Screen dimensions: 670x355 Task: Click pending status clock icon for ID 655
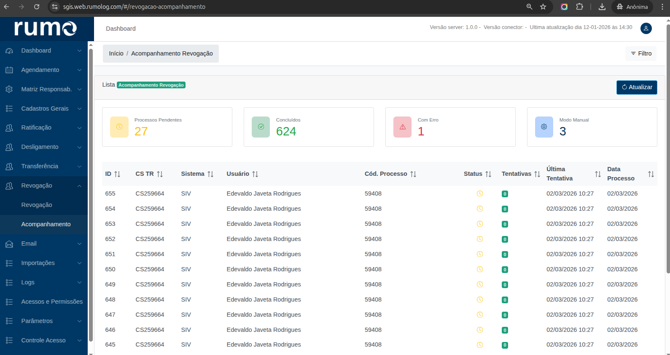(x=479, y=193)
